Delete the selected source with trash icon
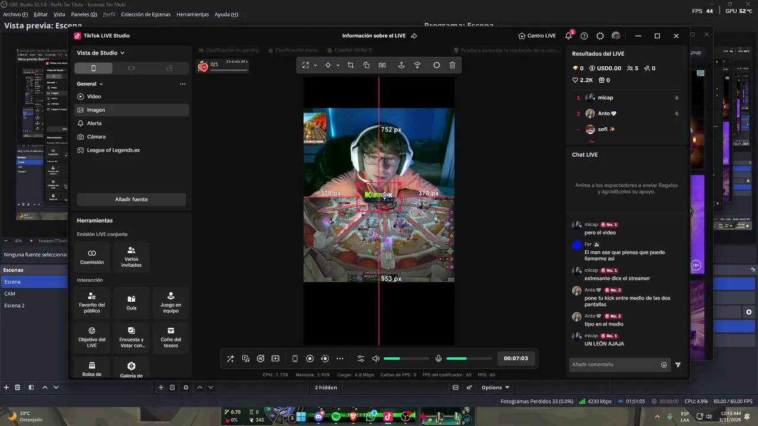This screenshot has width=758, height=426. pyautogui.click(x=452, y=65)
